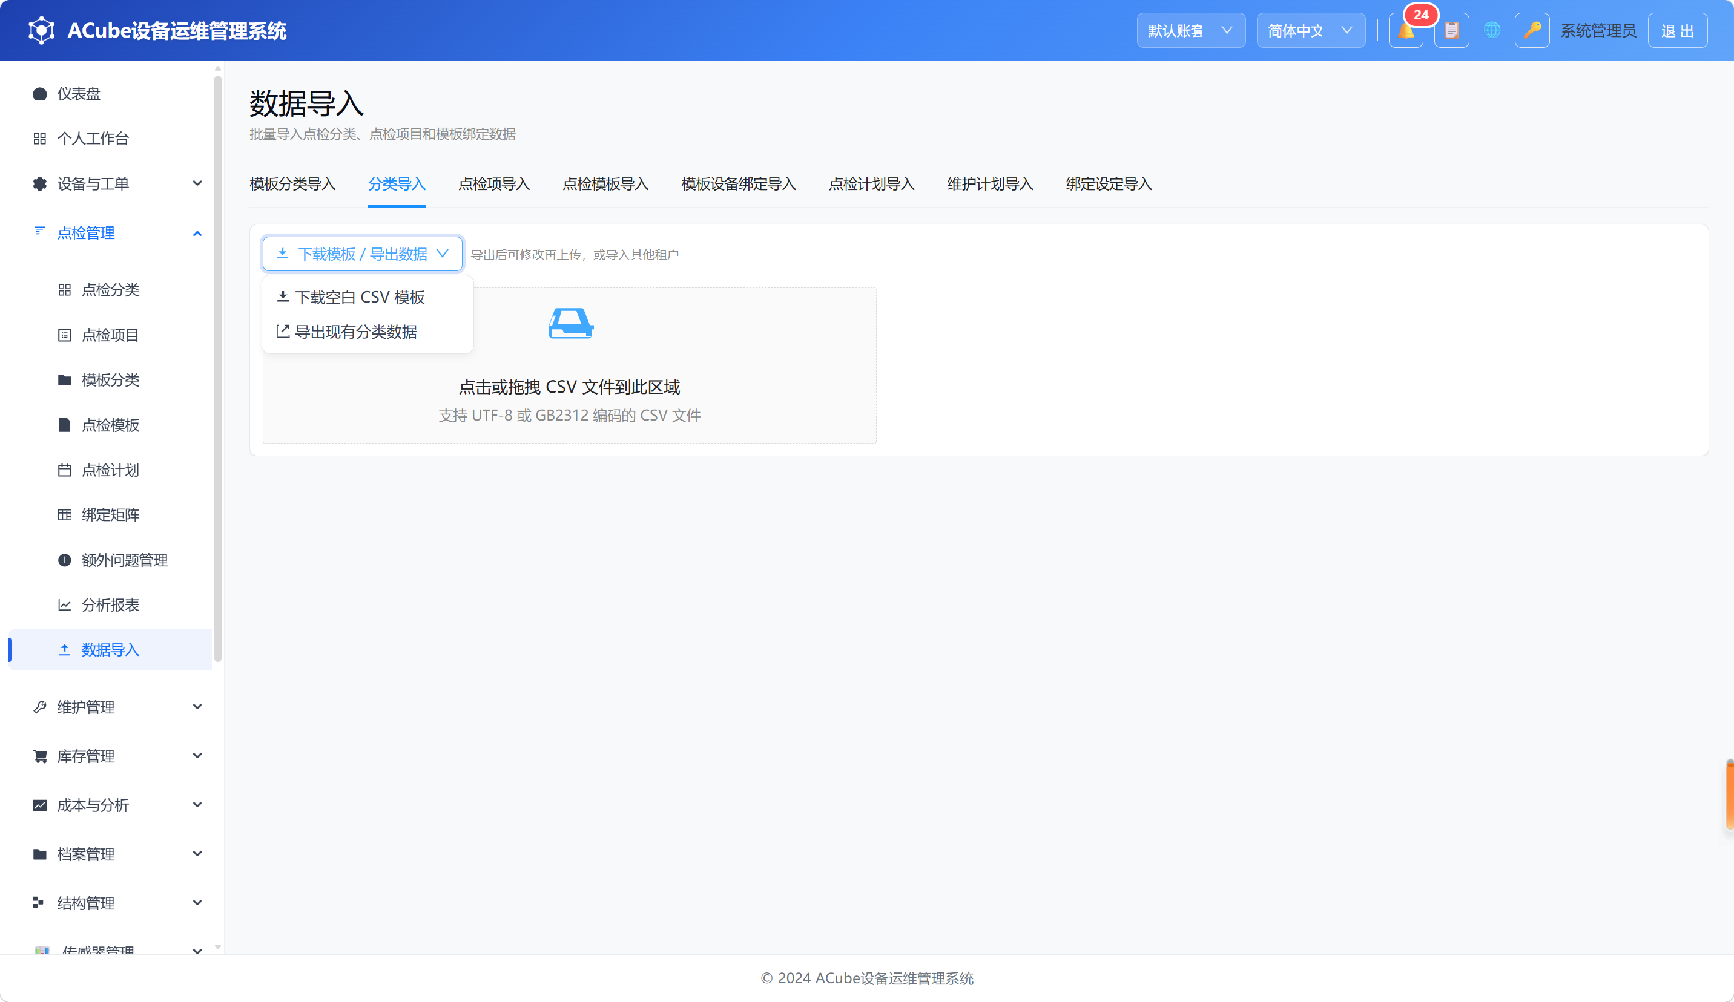
Task: Click the sidebar vertical scrollbar
Action: tap(217, 368)
